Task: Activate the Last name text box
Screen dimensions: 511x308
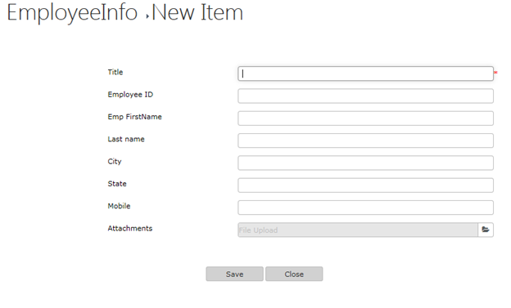Action: [x=366, y=141]
